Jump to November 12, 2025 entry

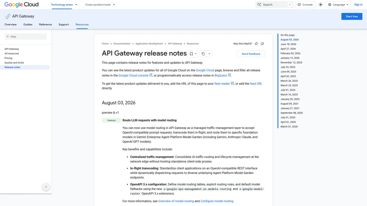point(291,63)
